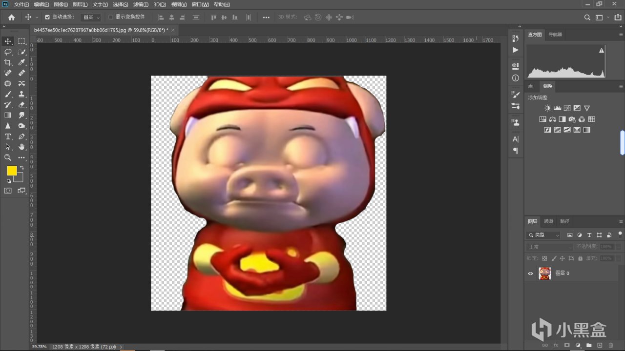Switch to the 通道 tab
Screen dimensions: 625x351
(549, 221)
